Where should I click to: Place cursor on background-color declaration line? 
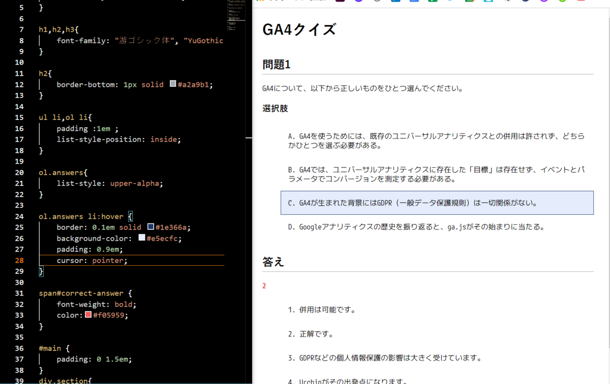119,238
